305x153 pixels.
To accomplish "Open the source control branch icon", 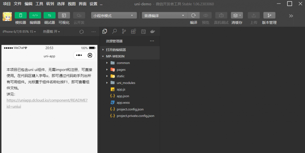I will [124, 31].
